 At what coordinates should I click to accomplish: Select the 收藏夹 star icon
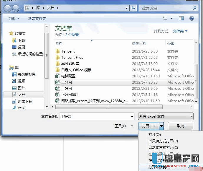point(11,33)
